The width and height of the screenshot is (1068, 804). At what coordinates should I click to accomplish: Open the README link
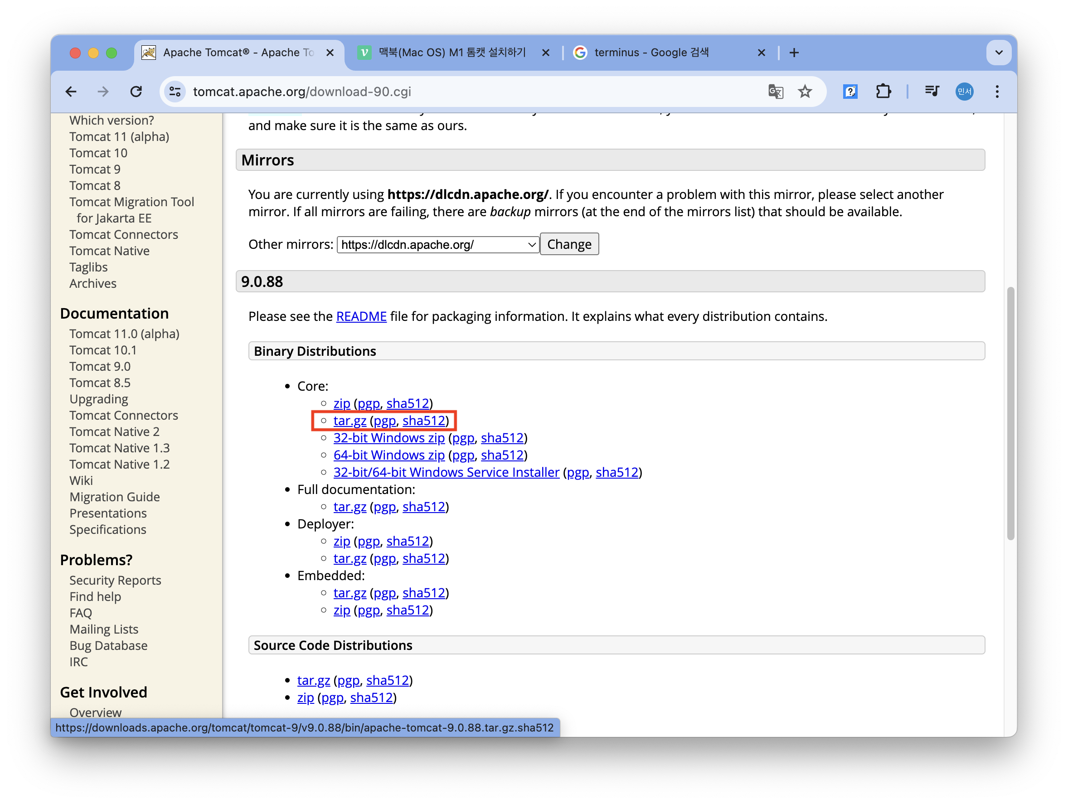click(x=361, y=317)
